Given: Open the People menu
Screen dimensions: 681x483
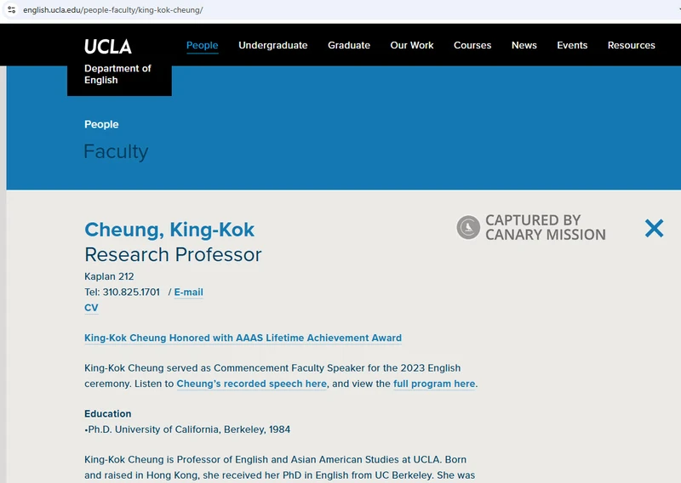Looking at the screenshot, I should click(202, 45).
